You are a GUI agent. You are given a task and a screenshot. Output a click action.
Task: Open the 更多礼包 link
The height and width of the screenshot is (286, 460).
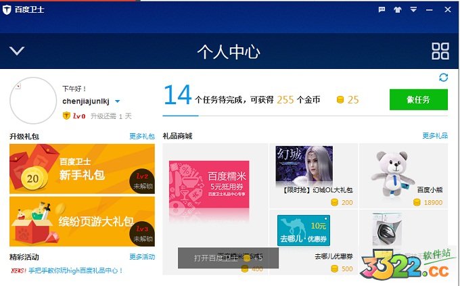[x=142, y=136]
